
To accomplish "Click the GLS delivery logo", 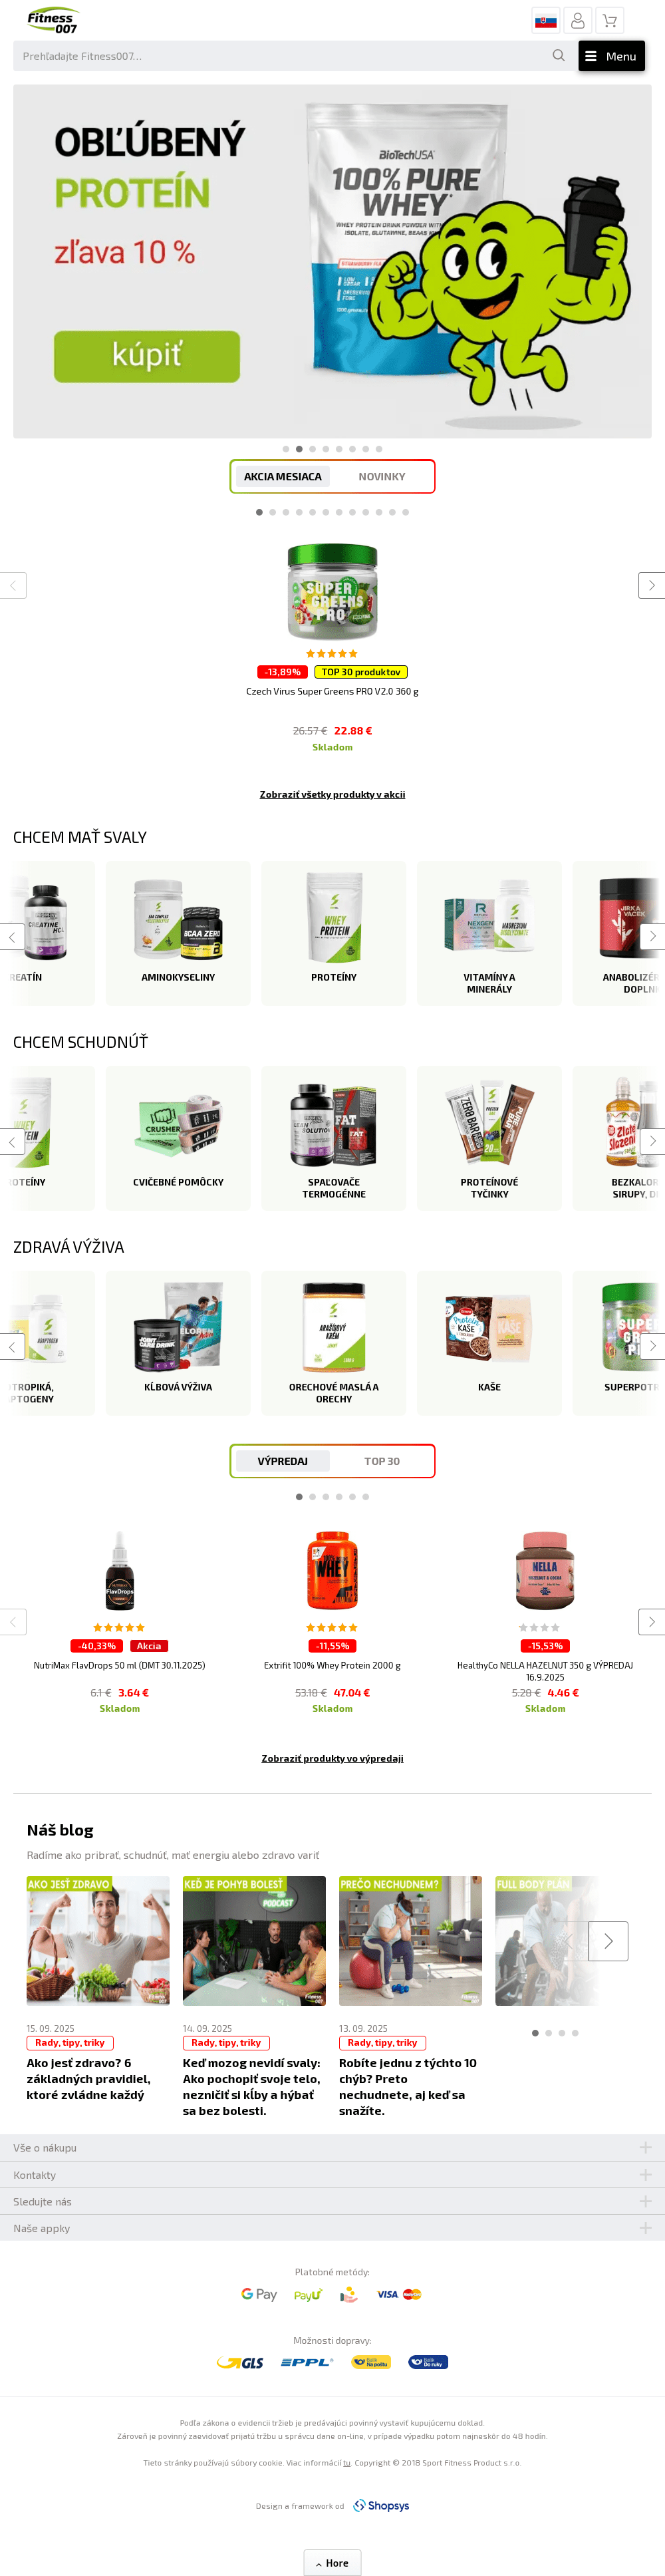I will (x=240, y=2362).
